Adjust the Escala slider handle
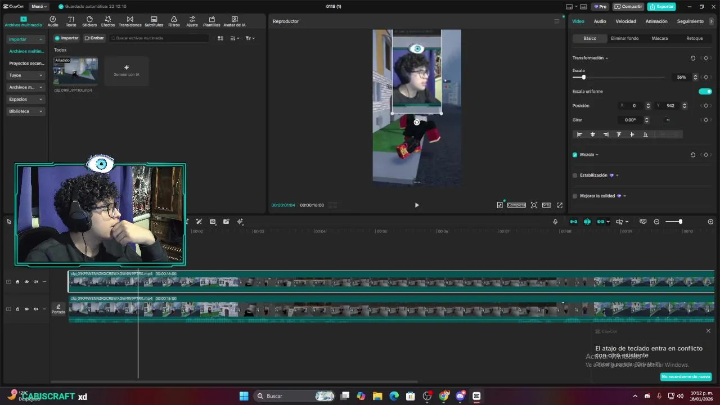 [583, 77]
